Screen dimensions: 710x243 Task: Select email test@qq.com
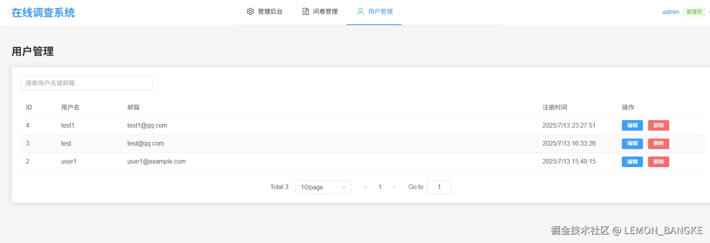[x=145, y=144]
